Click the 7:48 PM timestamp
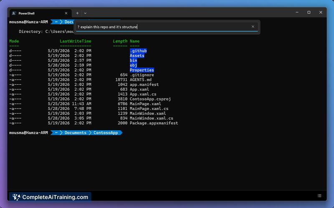The height and width of the screenshot is (208, 334). pyautogui.click(x=83, y=109)
